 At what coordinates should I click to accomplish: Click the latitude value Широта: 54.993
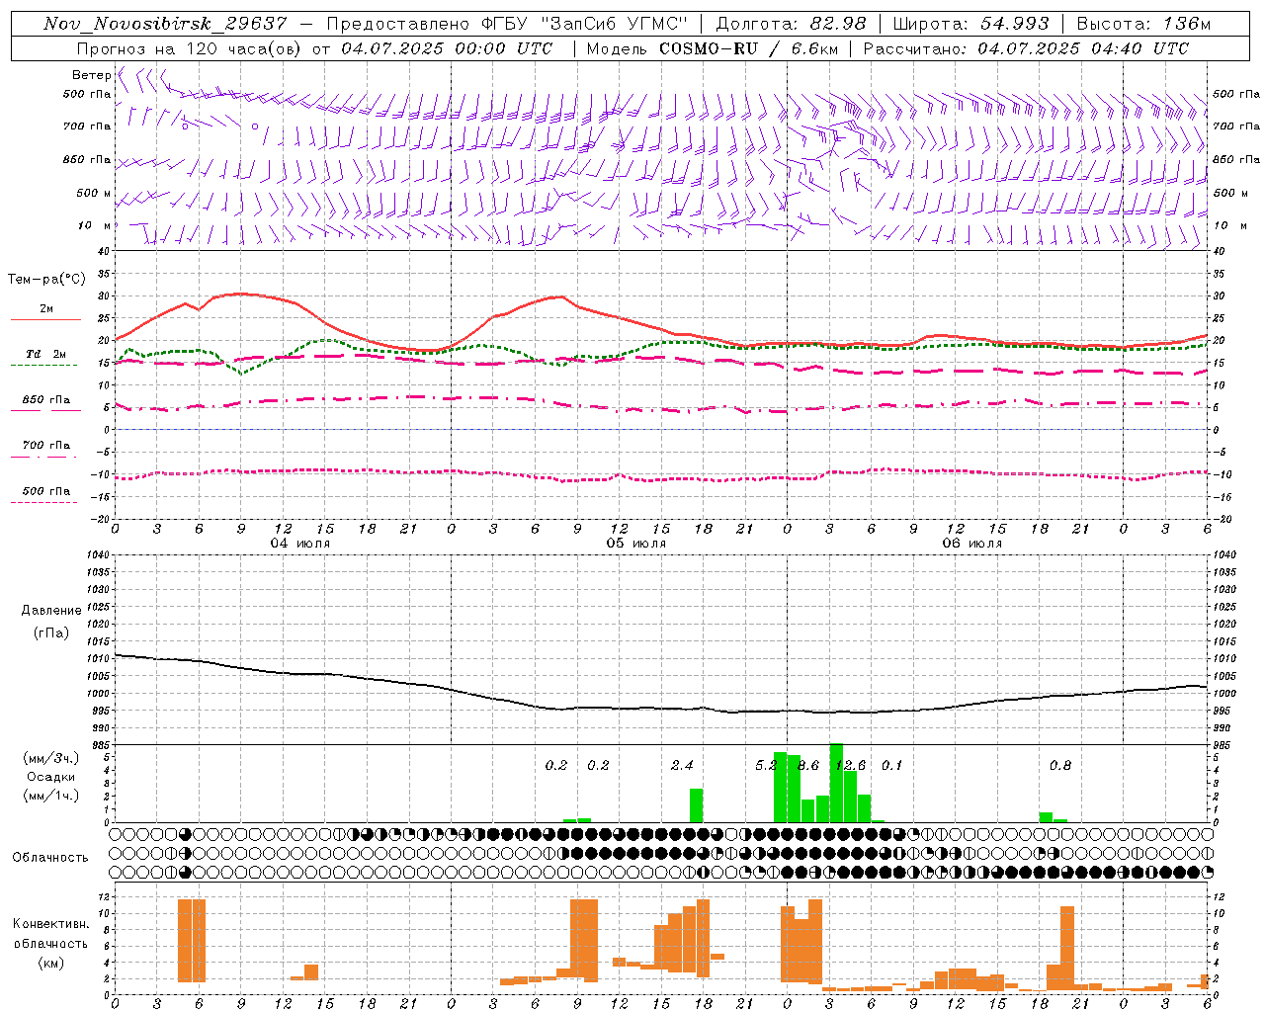point(971,24)
